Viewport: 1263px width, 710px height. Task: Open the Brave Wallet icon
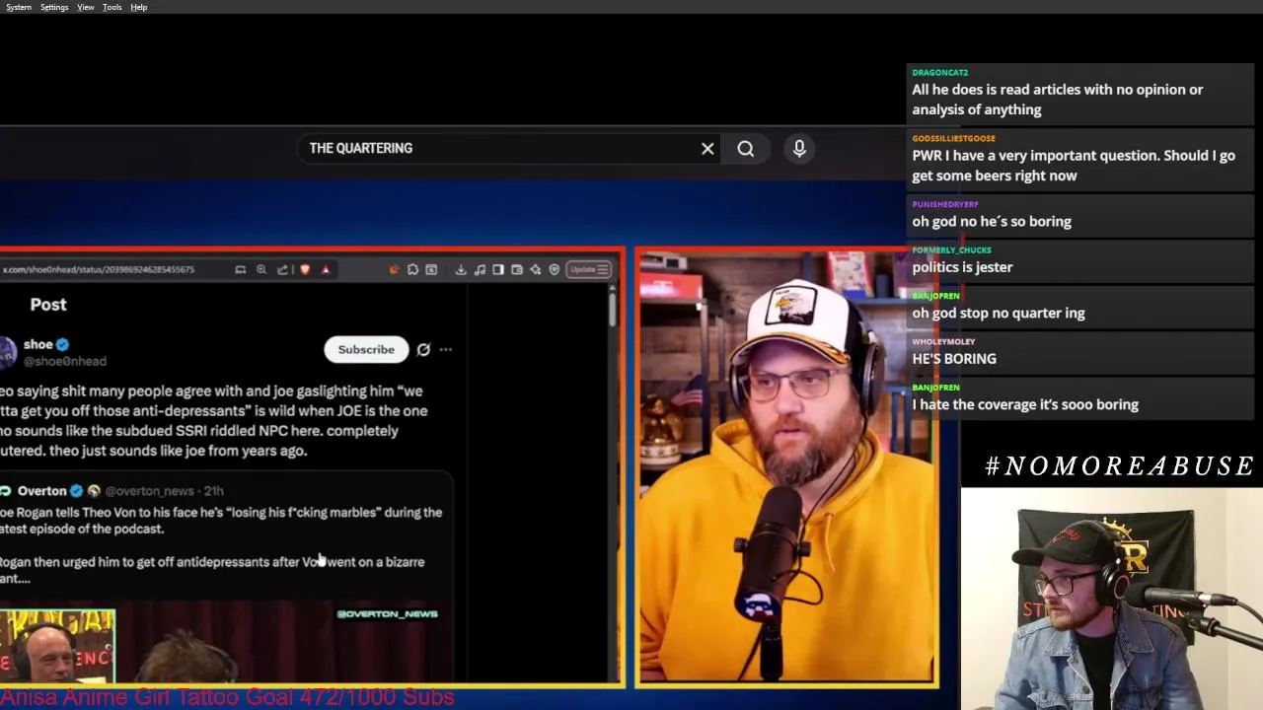pyautogui.click(x=517, y=269)
